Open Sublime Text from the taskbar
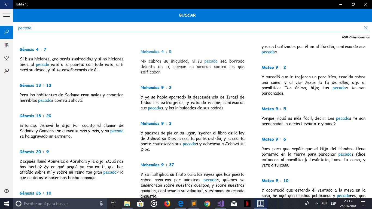The height and width of the screenshot is (209, 372). click(194, 204)
